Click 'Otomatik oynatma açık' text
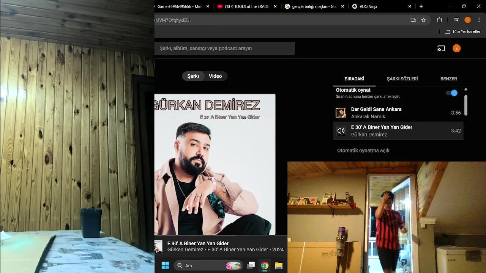Viewport: 486px width, 273px height. point(363,151)
